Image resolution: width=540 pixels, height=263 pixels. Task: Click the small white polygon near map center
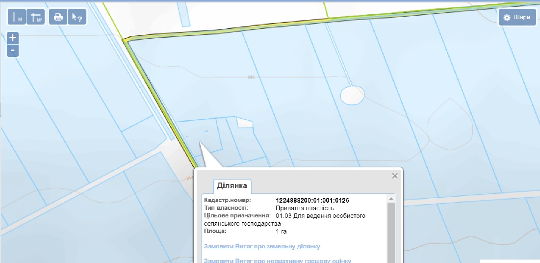coord(244,123)
